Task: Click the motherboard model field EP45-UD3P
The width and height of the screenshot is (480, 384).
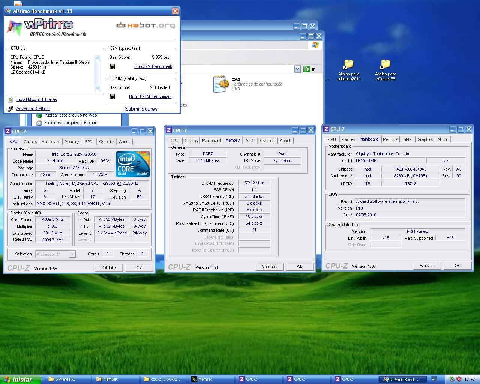Action: point(390,160)
